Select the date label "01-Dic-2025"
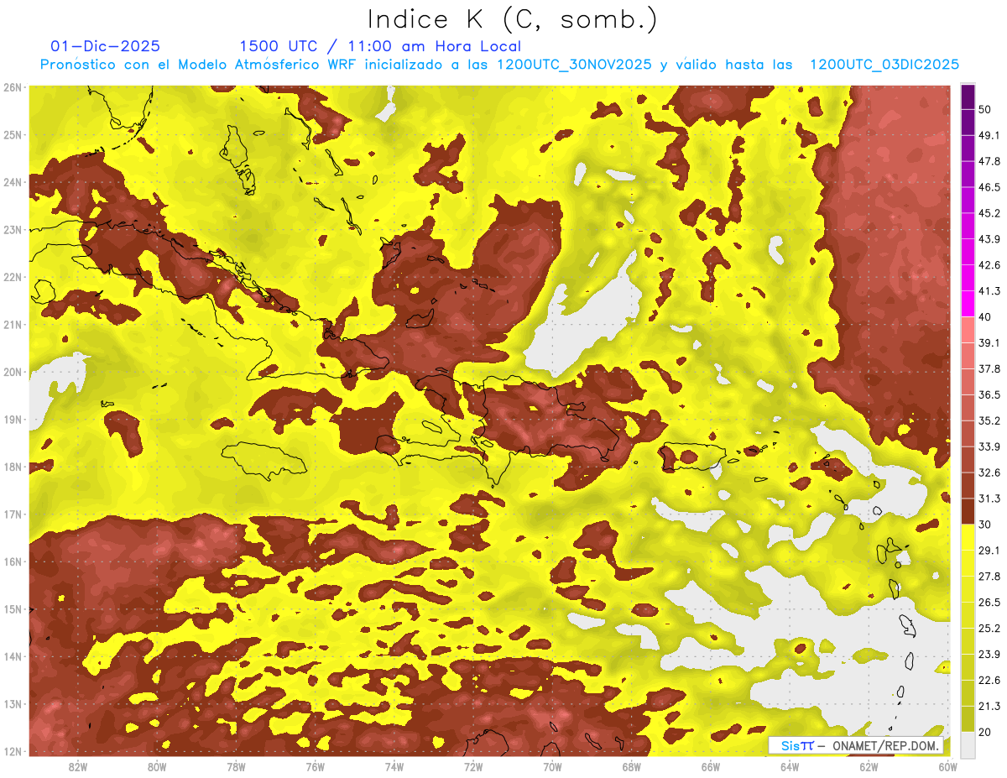This screenshot has width=1007, height=778. [x=105, y=46]
